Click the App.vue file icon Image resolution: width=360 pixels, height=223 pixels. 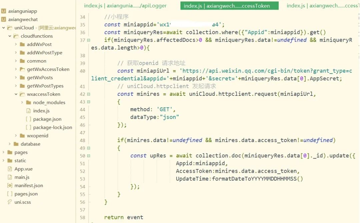click(10, 169)
